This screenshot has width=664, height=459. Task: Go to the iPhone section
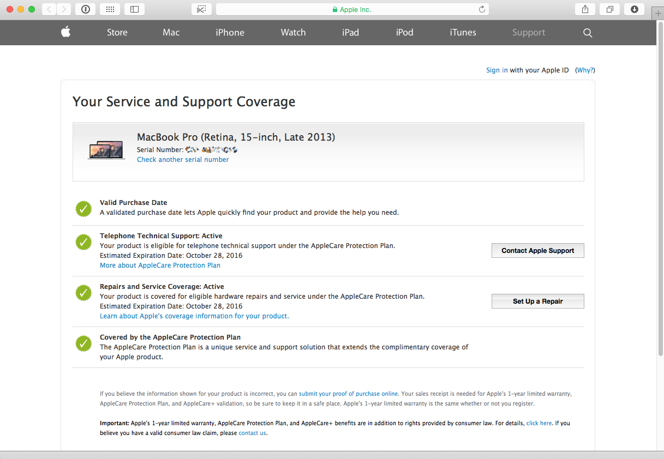(x=230, y=32)
